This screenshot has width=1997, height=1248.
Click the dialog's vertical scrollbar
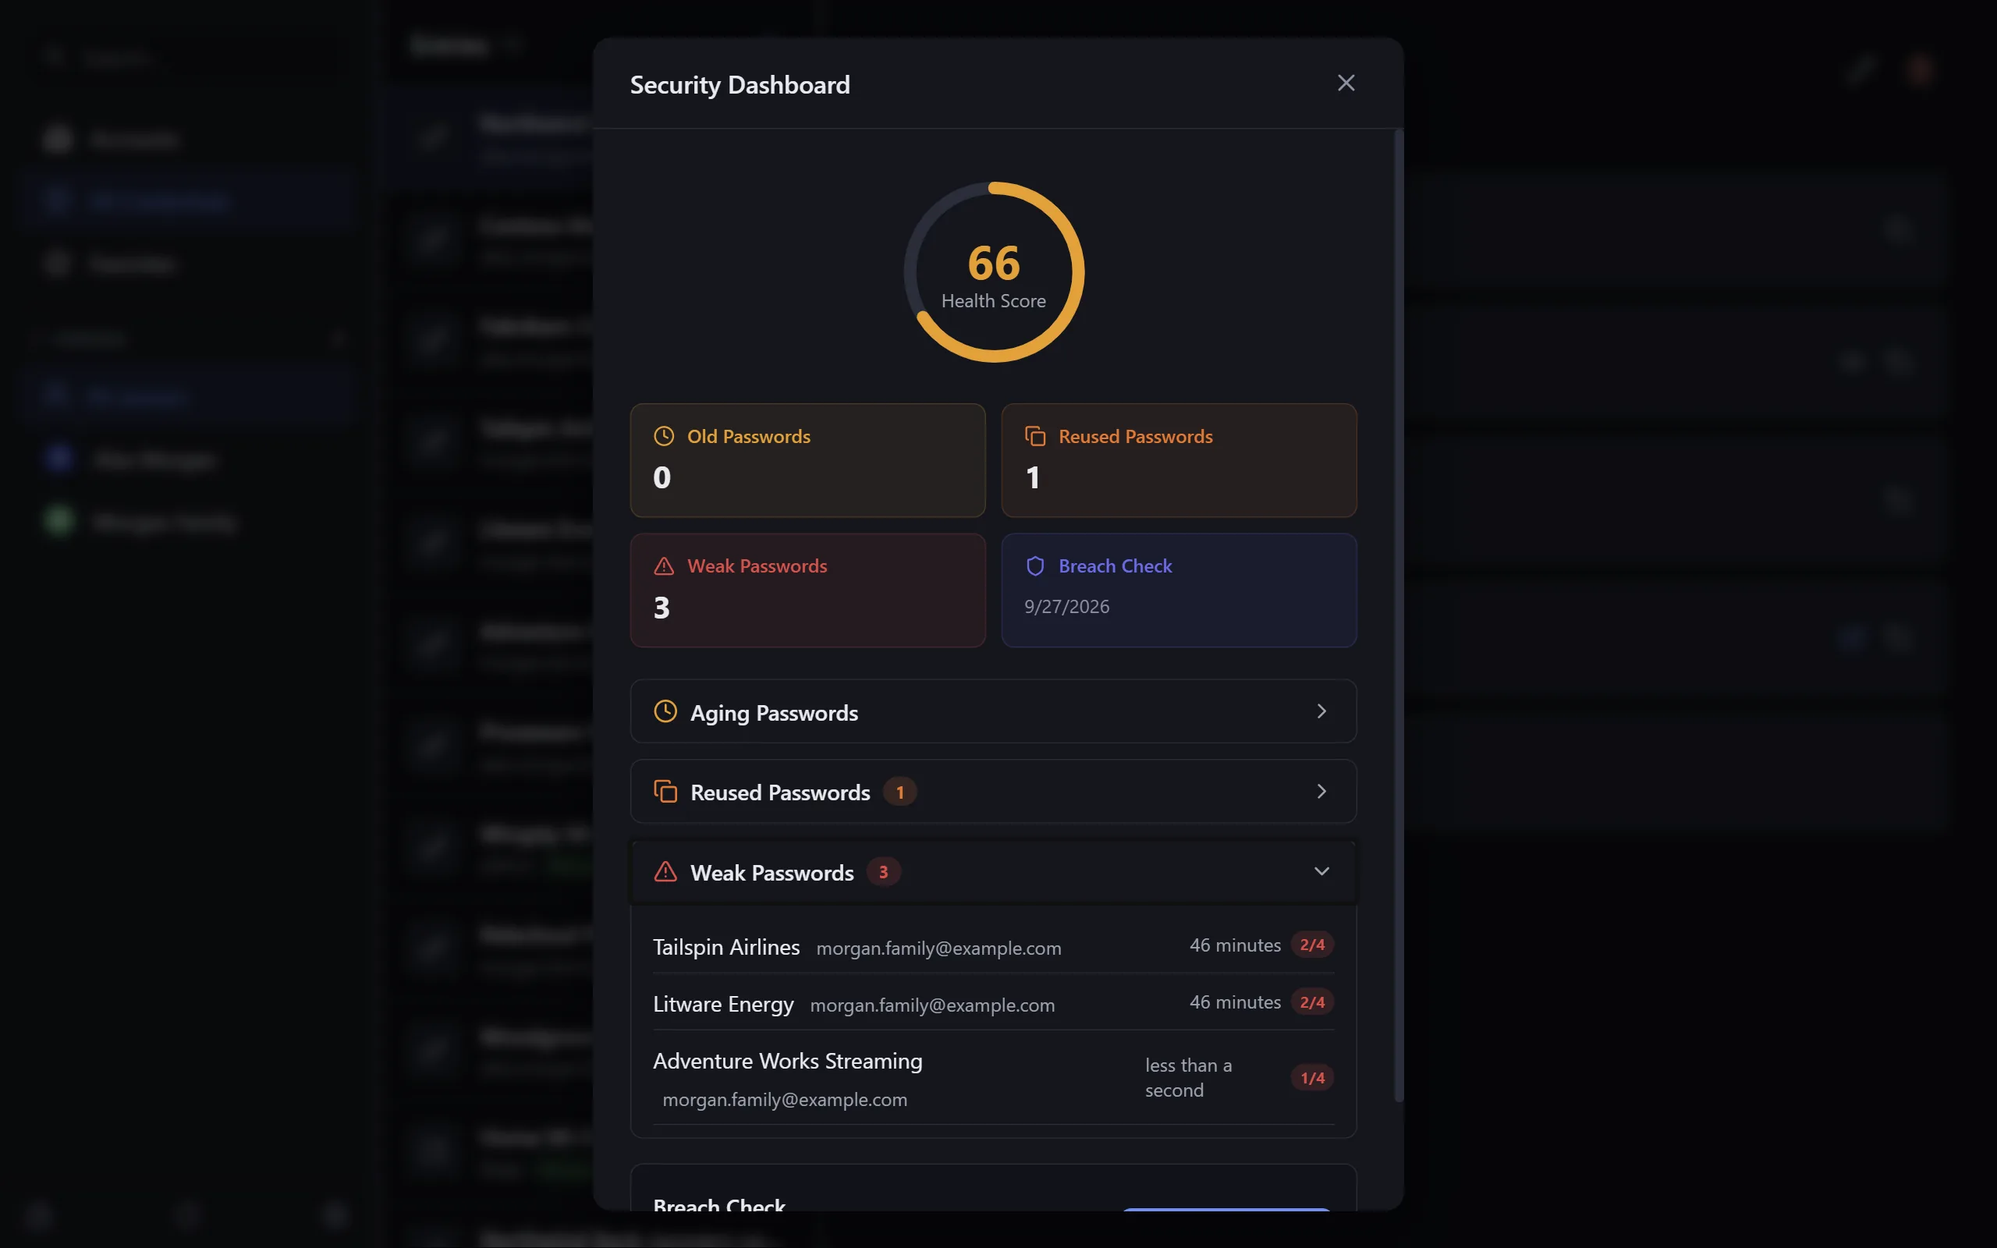tap(1398, 615)
